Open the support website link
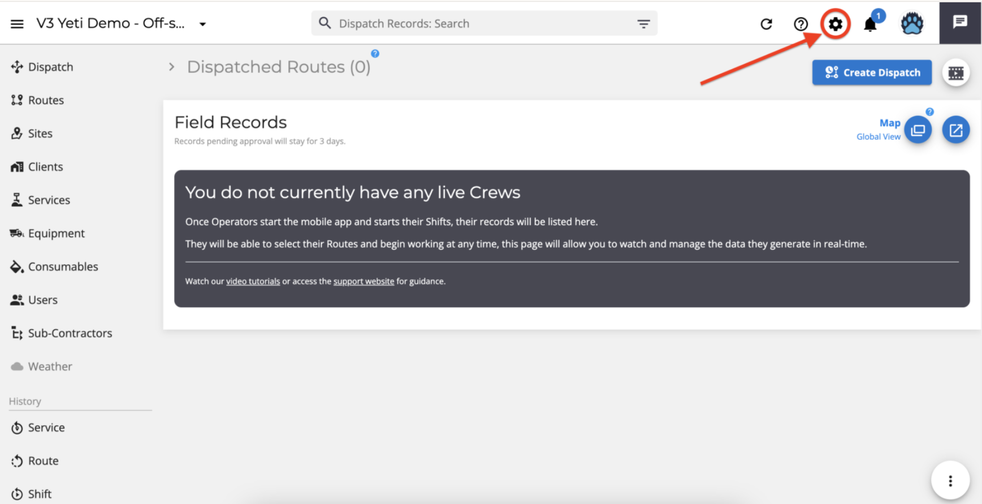This screenshot has height=504, width=982. (x=364, y=281)
